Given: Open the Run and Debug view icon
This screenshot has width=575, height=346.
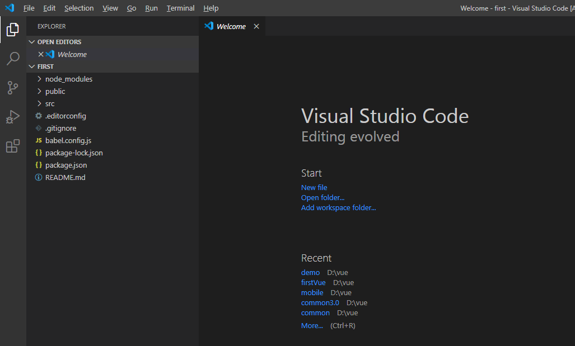Looking at the screenshot, I should pos(12,117).
